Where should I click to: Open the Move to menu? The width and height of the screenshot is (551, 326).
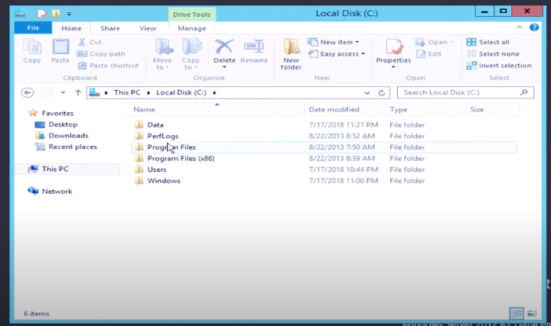pyautogui.click(x=162, y=54)
